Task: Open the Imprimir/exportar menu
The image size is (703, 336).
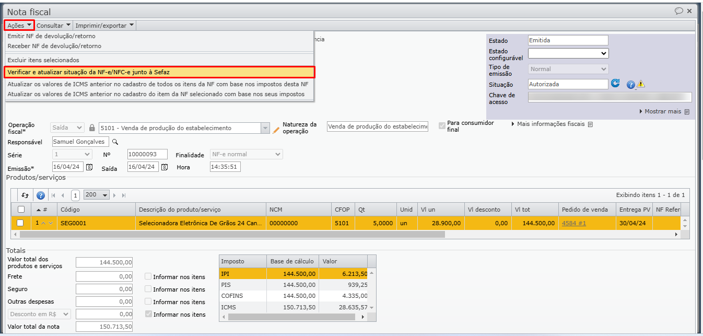Action: click(x=104, y=25)
